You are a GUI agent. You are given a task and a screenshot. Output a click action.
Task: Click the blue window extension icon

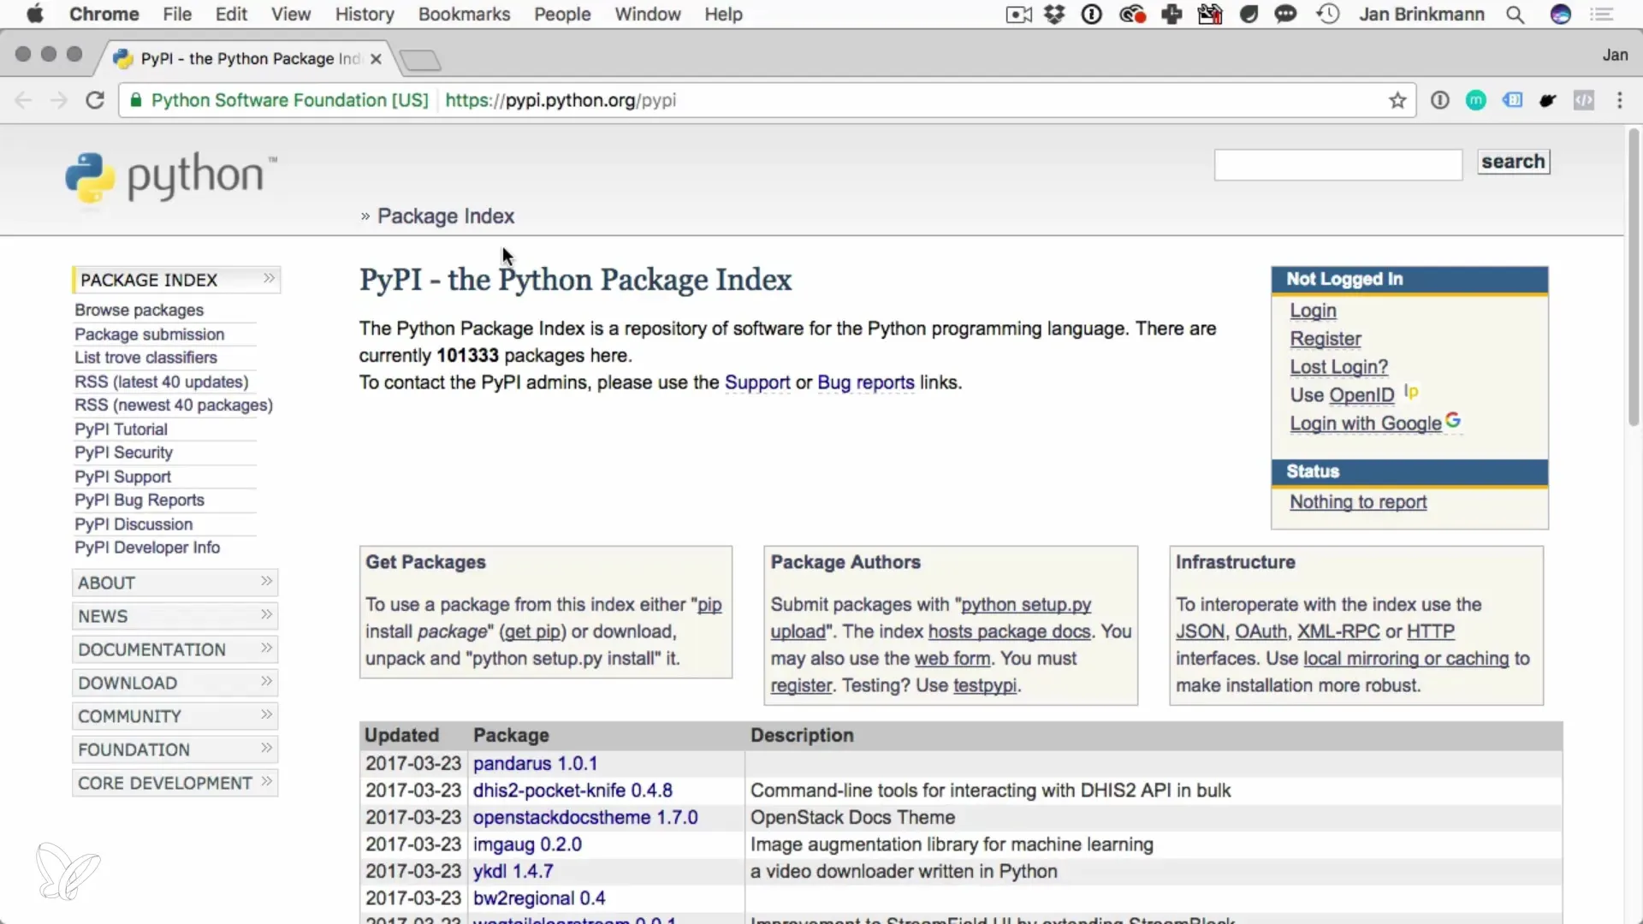click(1513, 100)
